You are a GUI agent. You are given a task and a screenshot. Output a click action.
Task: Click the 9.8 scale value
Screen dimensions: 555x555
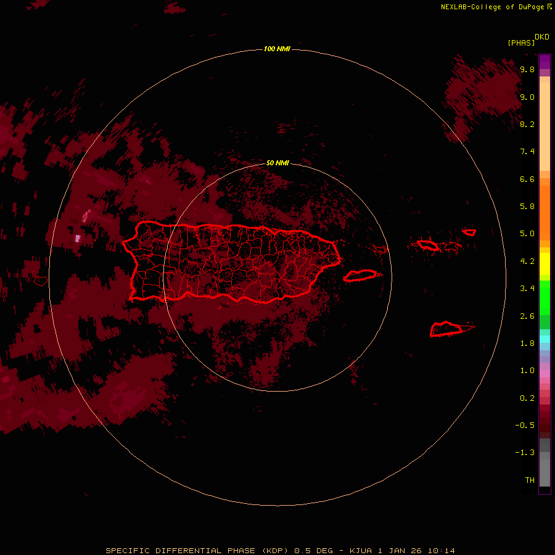[527, 69]
